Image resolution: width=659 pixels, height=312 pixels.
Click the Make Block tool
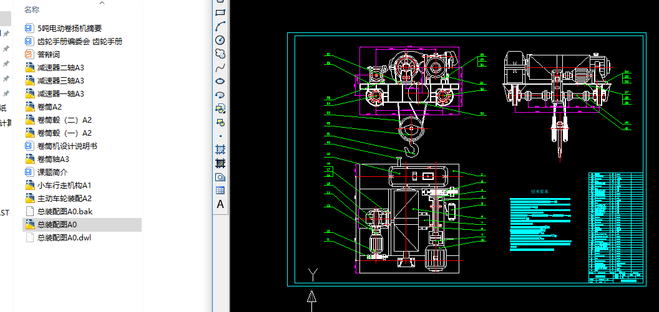click(220, 123)
